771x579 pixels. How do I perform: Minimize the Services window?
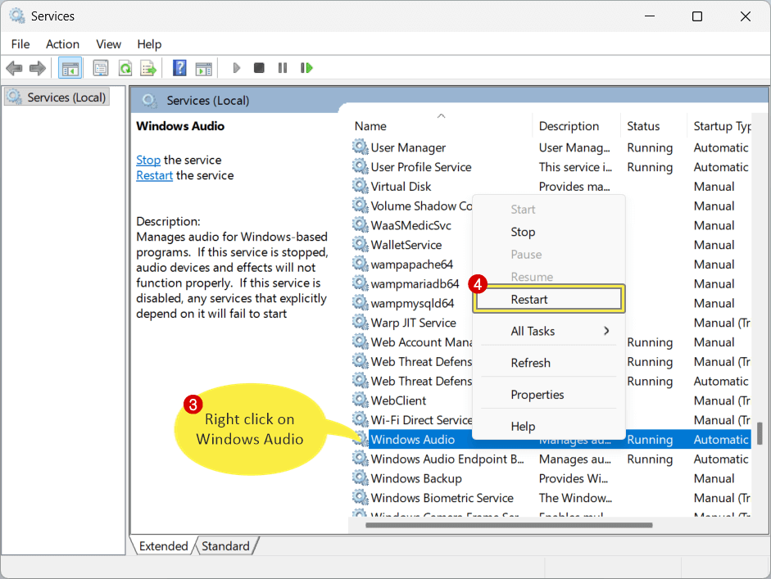click(x=650, y=16)
